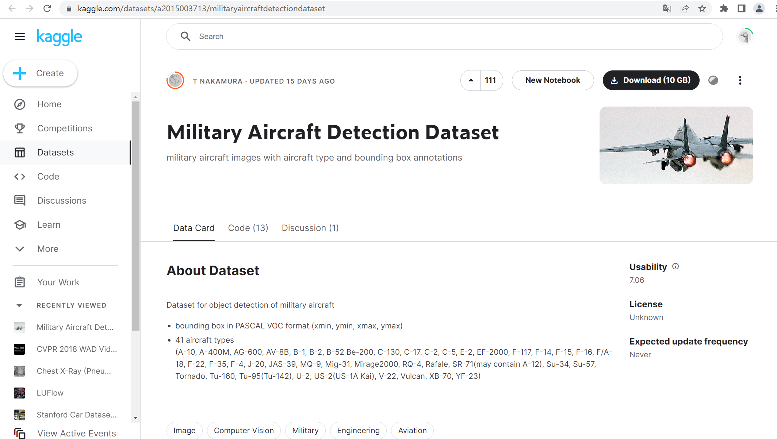Toggle dark theme with circle icon
The width and height of the screenshot is (777, 439).
(713, 80)
